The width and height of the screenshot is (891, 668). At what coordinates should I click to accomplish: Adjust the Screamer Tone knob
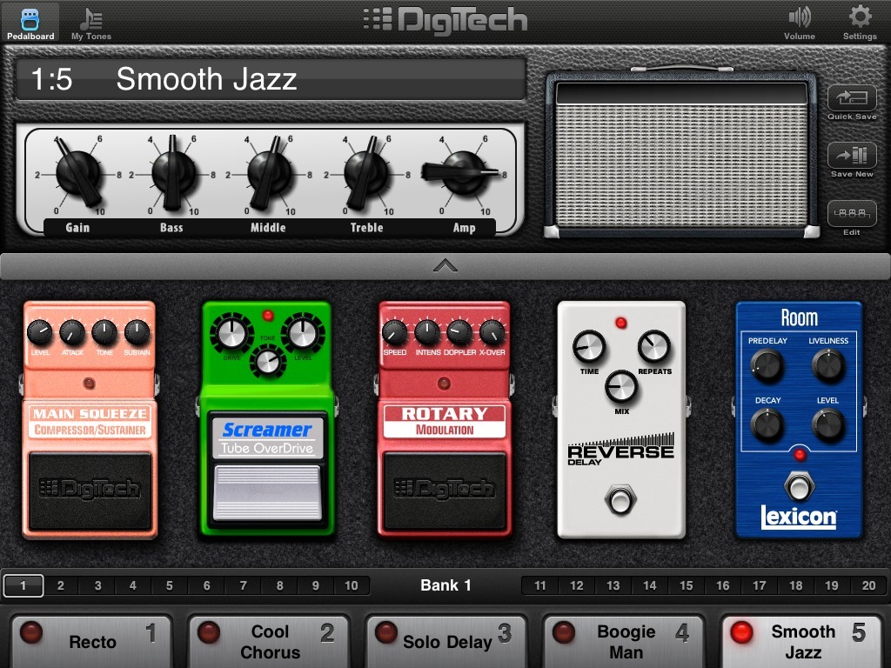(x=268, y=362)
